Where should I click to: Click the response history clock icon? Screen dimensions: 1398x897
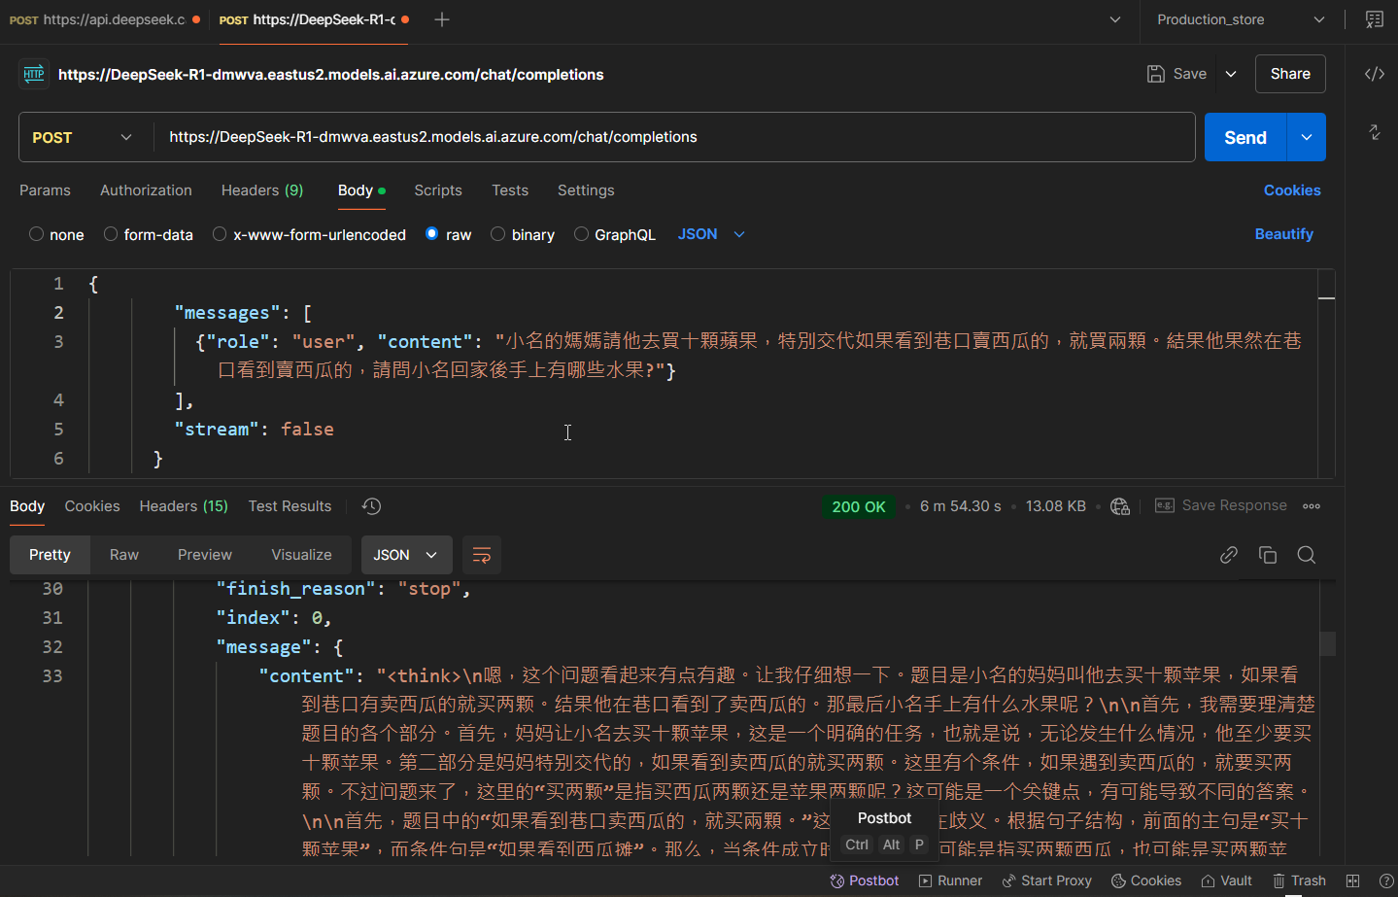coord(371,506)
